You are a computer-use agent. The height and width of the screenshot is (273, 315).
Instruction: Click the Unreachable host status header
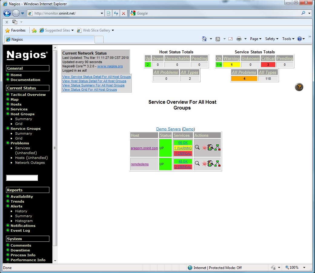(x=177, y=58)
